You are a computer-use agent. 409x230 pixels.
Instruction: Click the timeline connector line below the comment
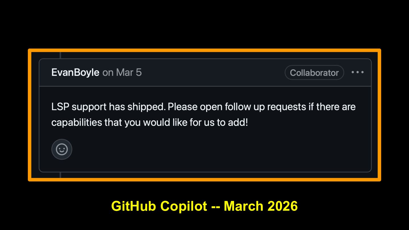(x=60, y=175)
